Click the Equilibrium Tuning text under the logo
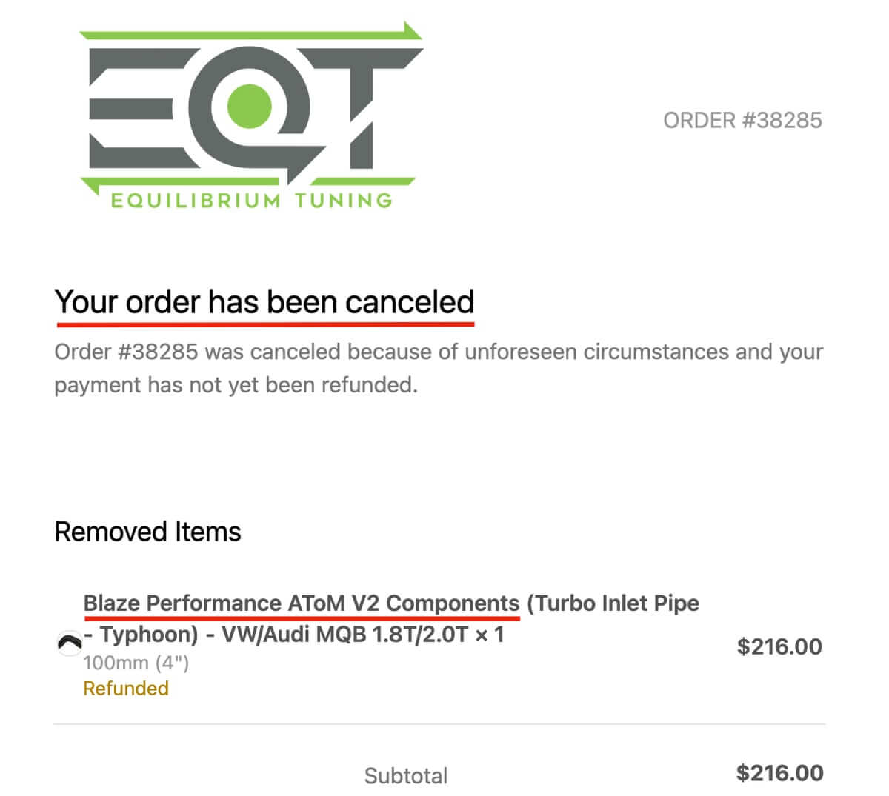 click(x=250, y=201)
